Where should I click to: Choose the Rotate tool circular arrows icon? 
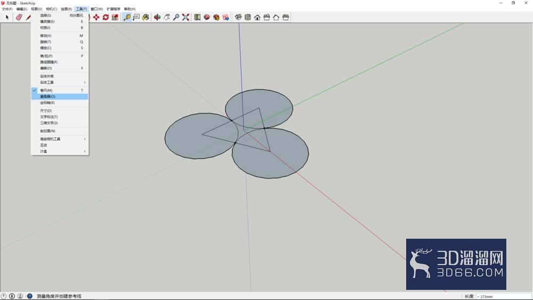(x=106, y=17)
